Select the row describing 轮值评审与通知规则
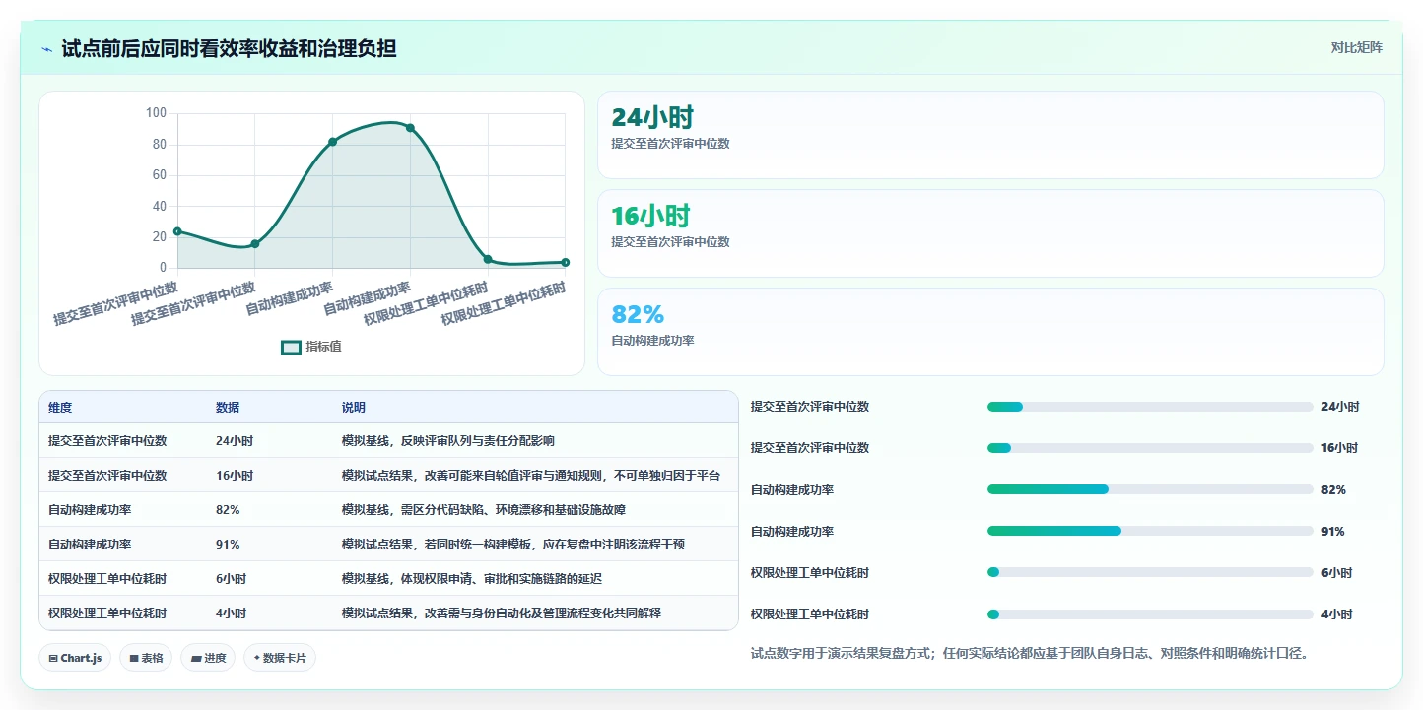 pos(388,476)
